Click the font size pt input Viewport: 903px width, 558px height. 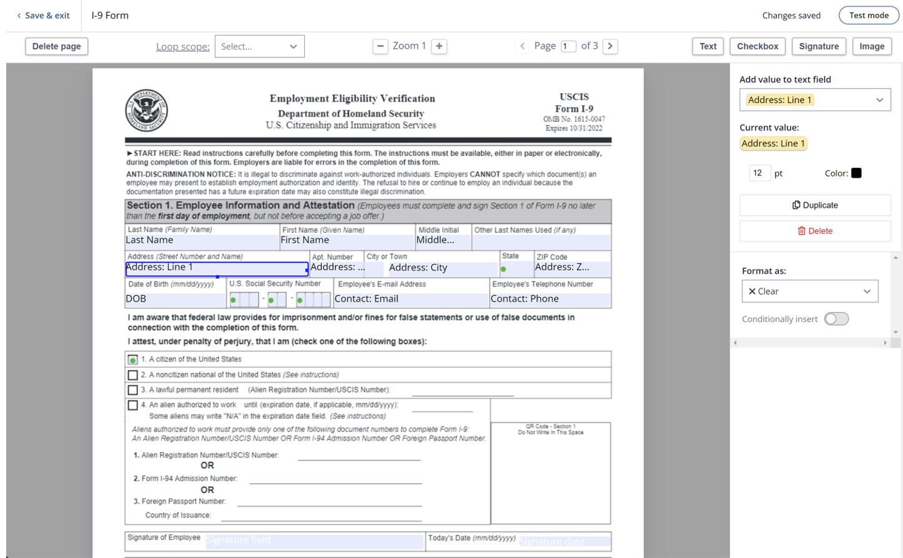coord(759,173)
